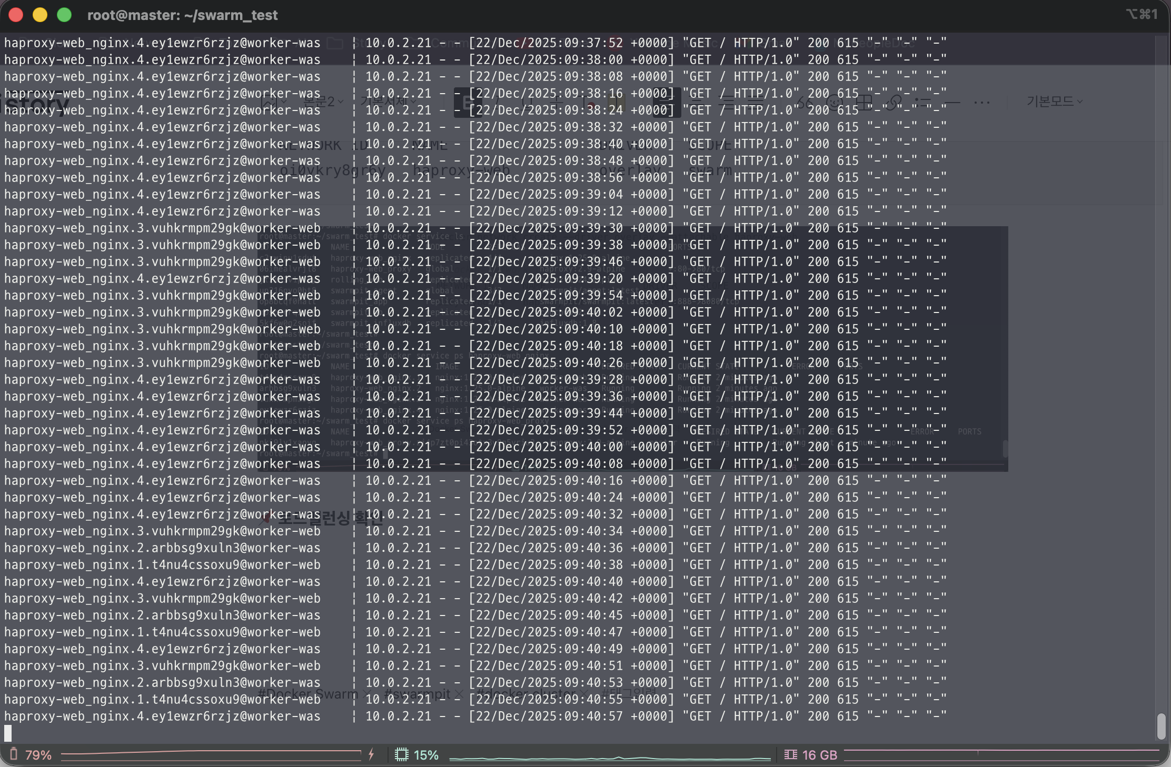This screenshot has height=767, width=1171.
Task: Click the charging bolt icon in status bar
Action: [x=371, y=754]
